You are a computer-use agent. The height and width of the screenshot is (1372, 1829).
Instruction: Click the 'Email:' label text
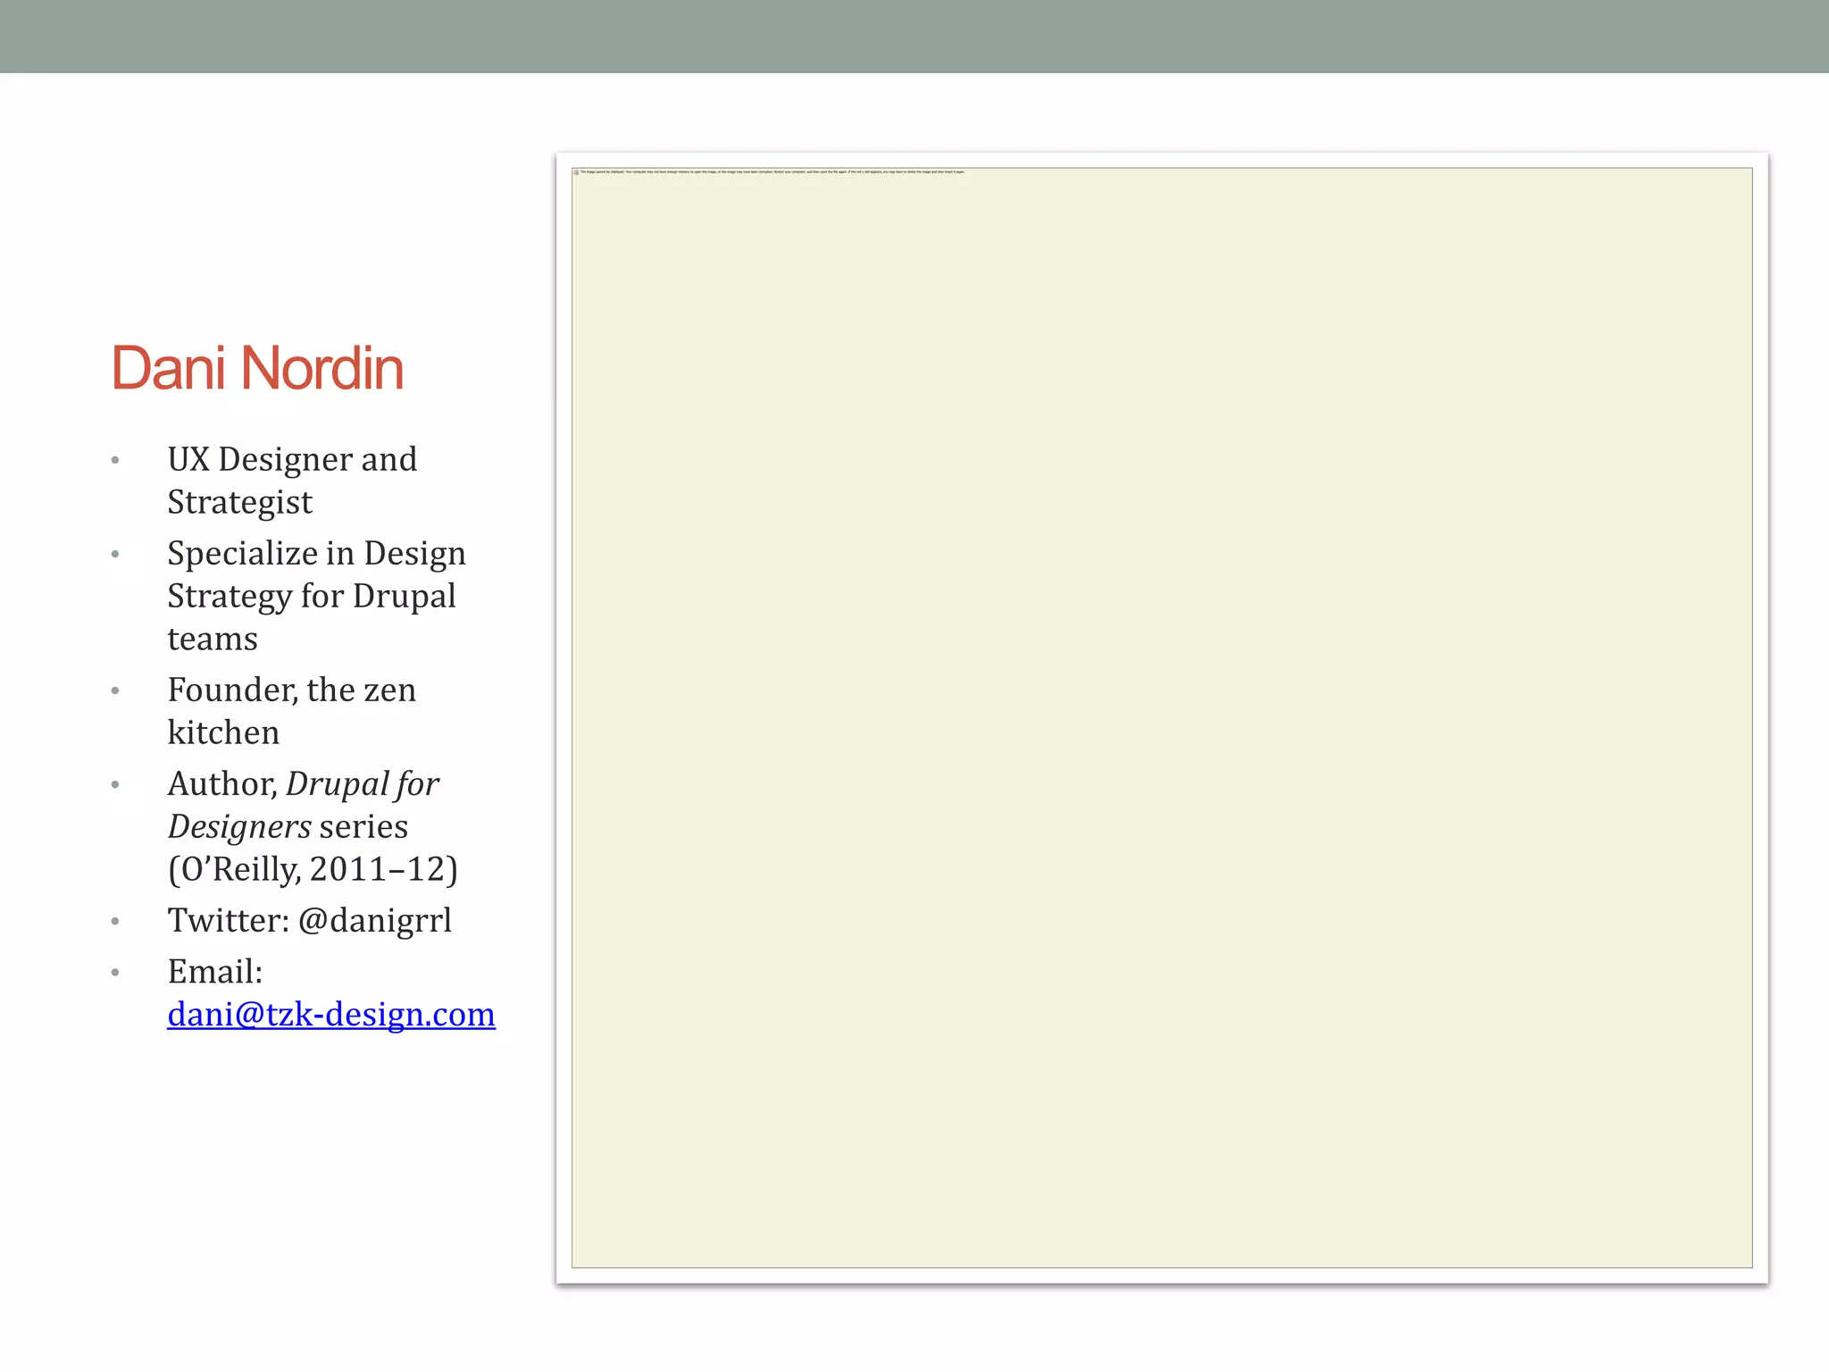click(x=214, y=972)
